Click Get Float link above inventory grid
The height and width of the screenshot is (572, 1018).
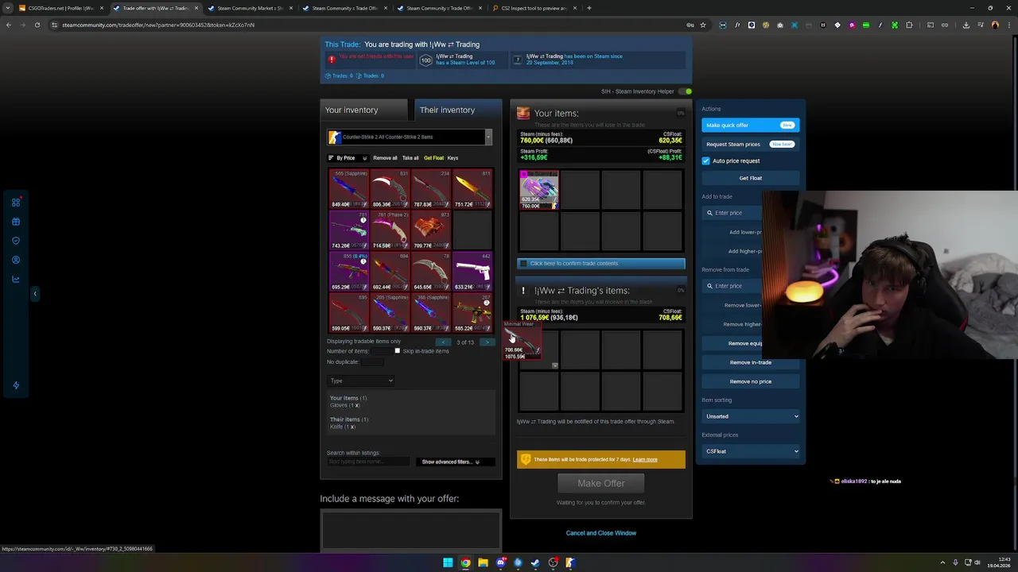click(433, 158)
